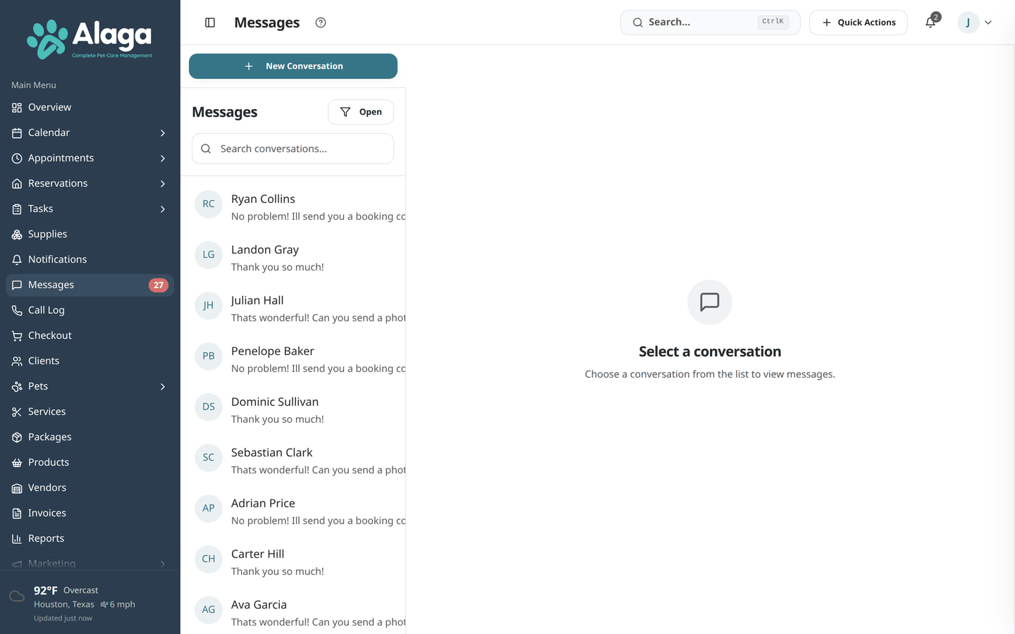This screenshot has width=1015, height=634.
Task: Click the J user avatar in header
Action: [x=968, y=23]
